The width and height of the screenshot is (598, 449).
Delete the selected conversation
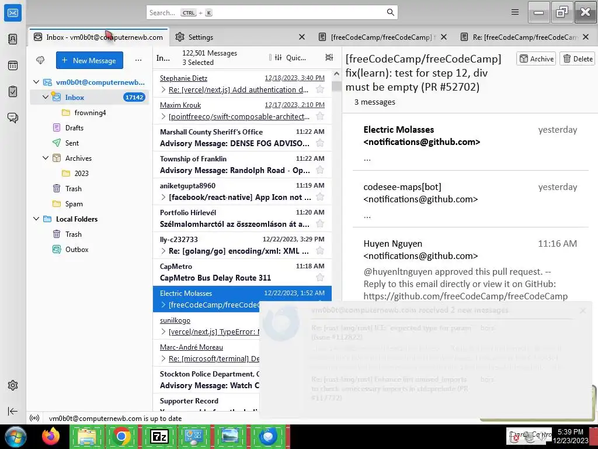578,59
